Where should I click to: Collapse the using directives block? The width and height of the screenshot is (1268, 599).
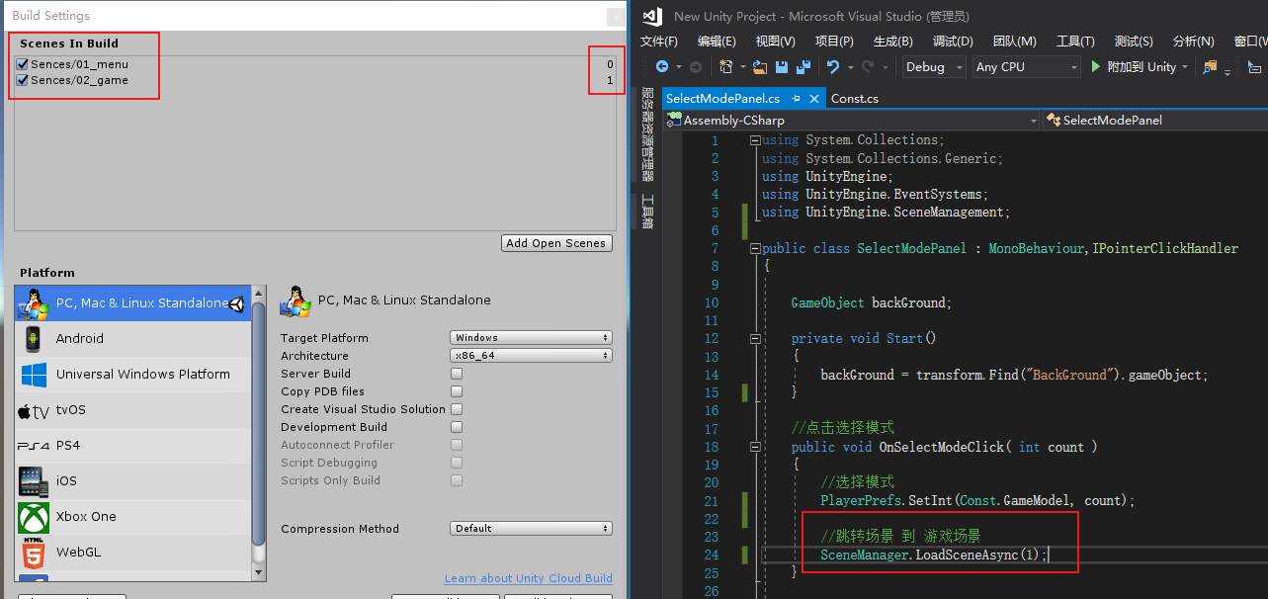click(755, 140)
